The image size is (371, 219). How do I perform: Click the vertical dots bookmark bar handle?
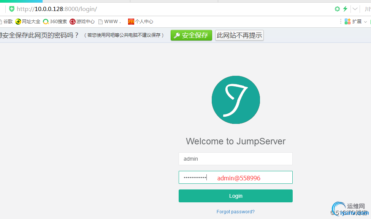point(341,22)
